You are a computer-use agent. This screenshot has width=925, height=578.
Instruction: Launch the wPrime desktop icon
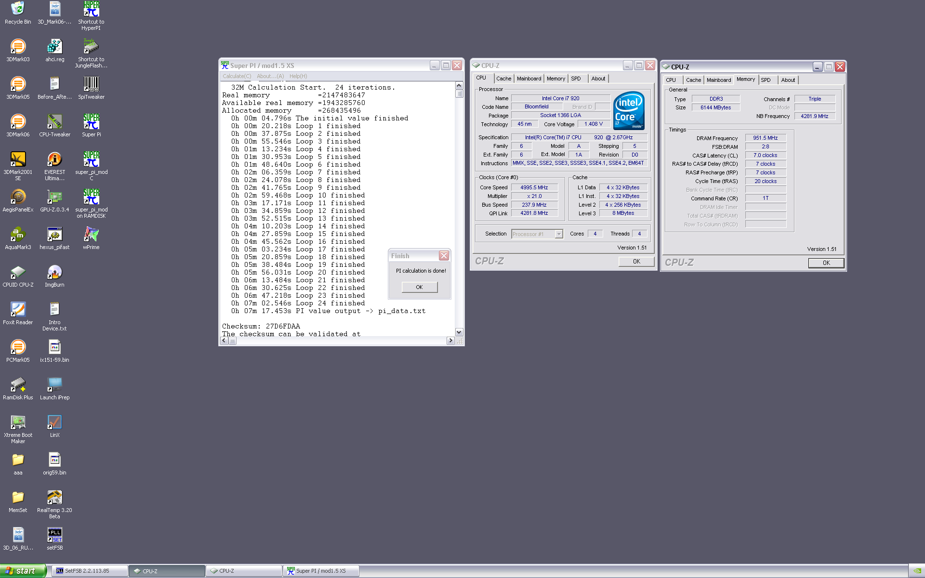(91, 238)
